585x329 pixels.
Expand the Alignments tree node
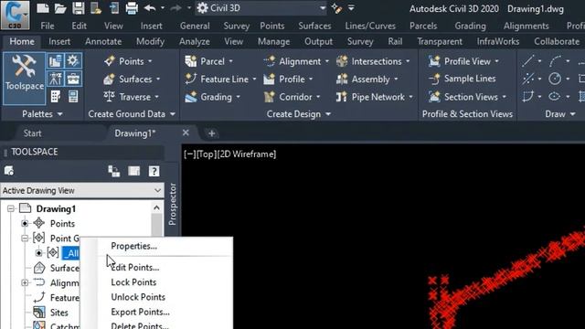pyautogui.click(x=25, y=282)
